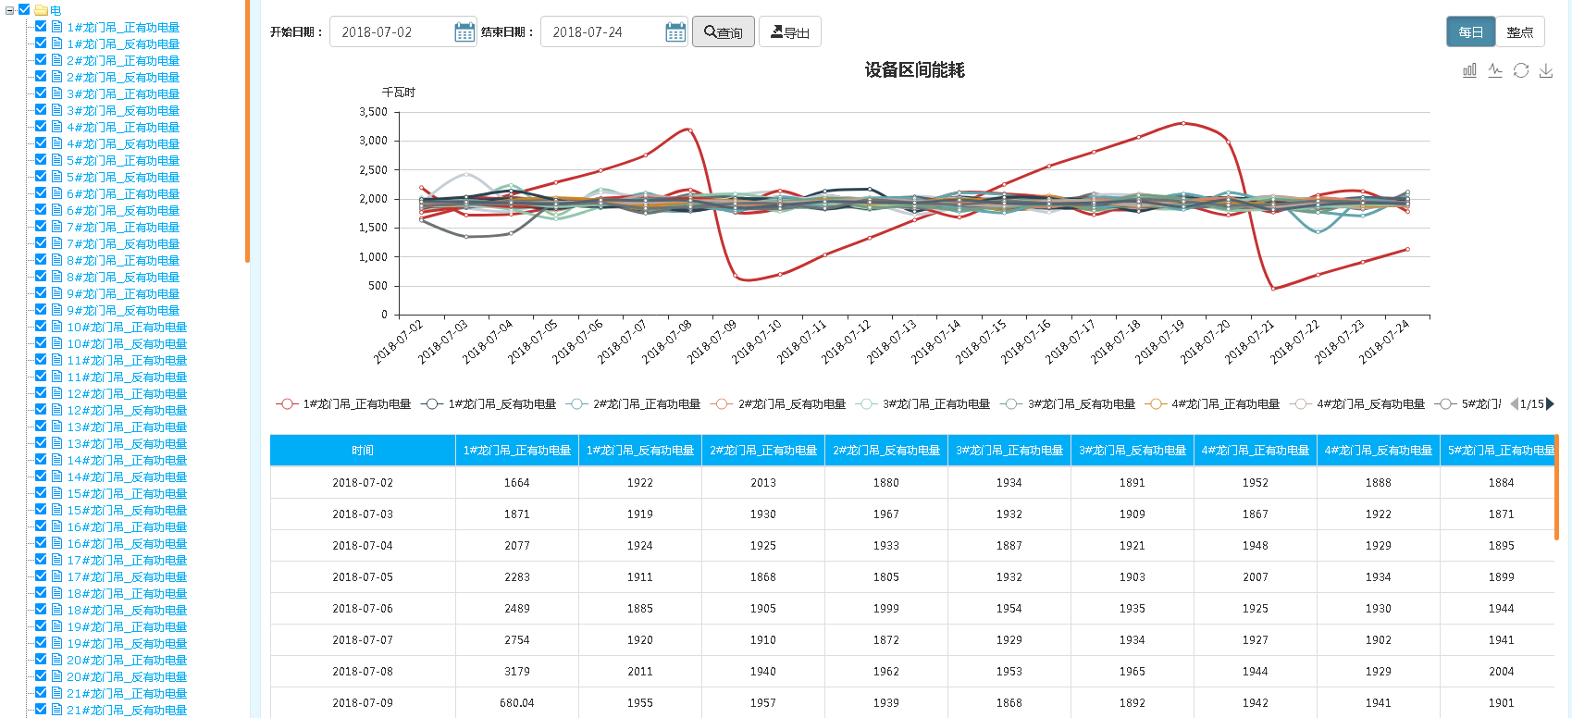Viewport: 1572px width, 718px height.
Task: Click 1#龙门吊_正有功电量 table column header
Action: [517, 451]
